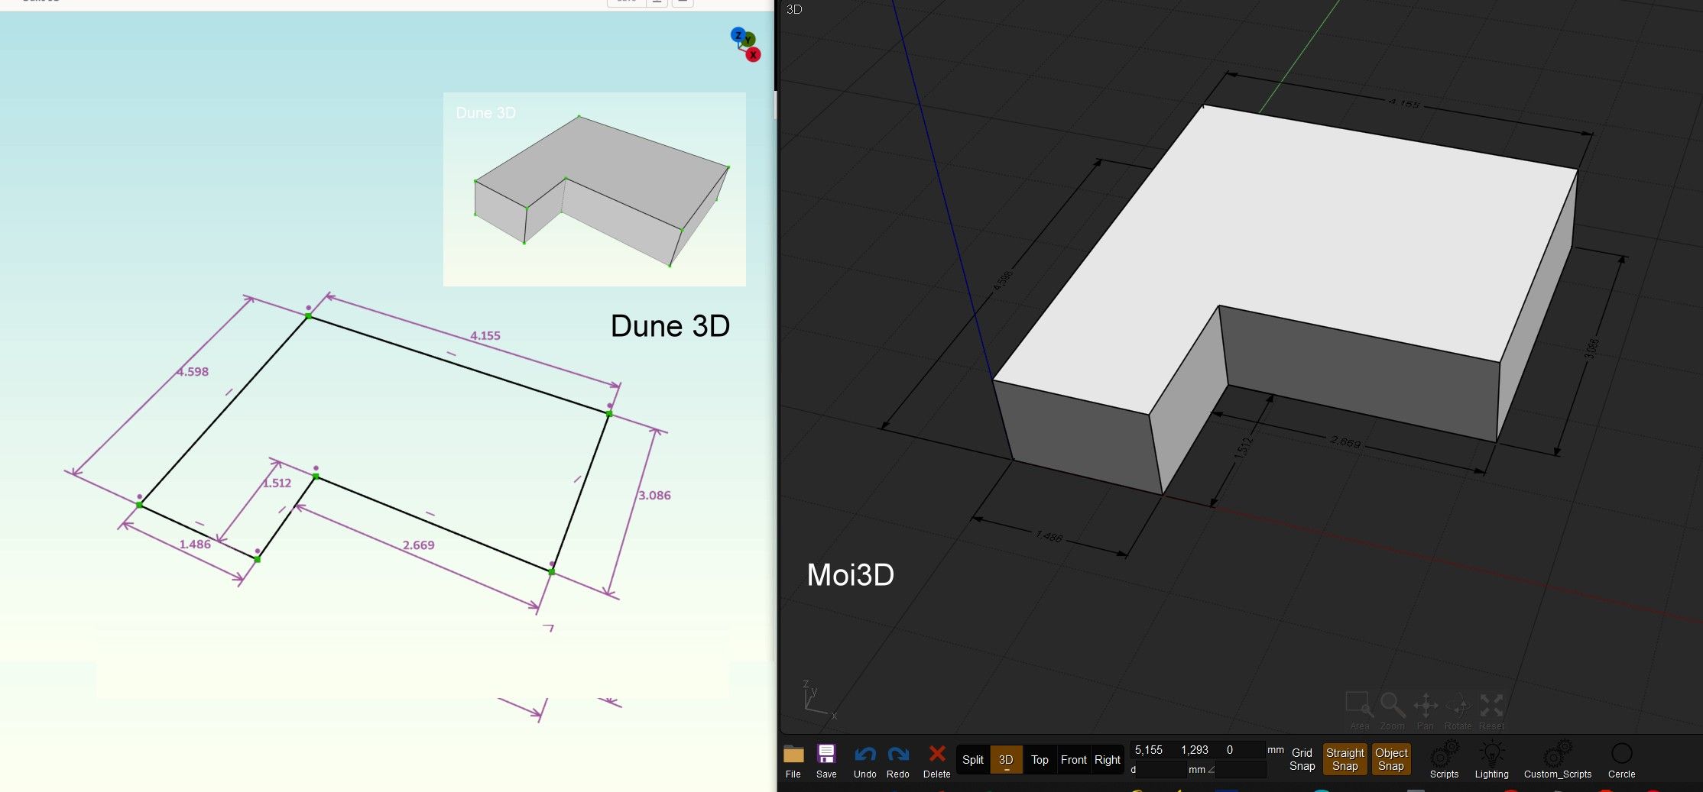1703x792 pixels.
Task: Open Custom_Scripts gear icon
Action: coord(1557,755)
